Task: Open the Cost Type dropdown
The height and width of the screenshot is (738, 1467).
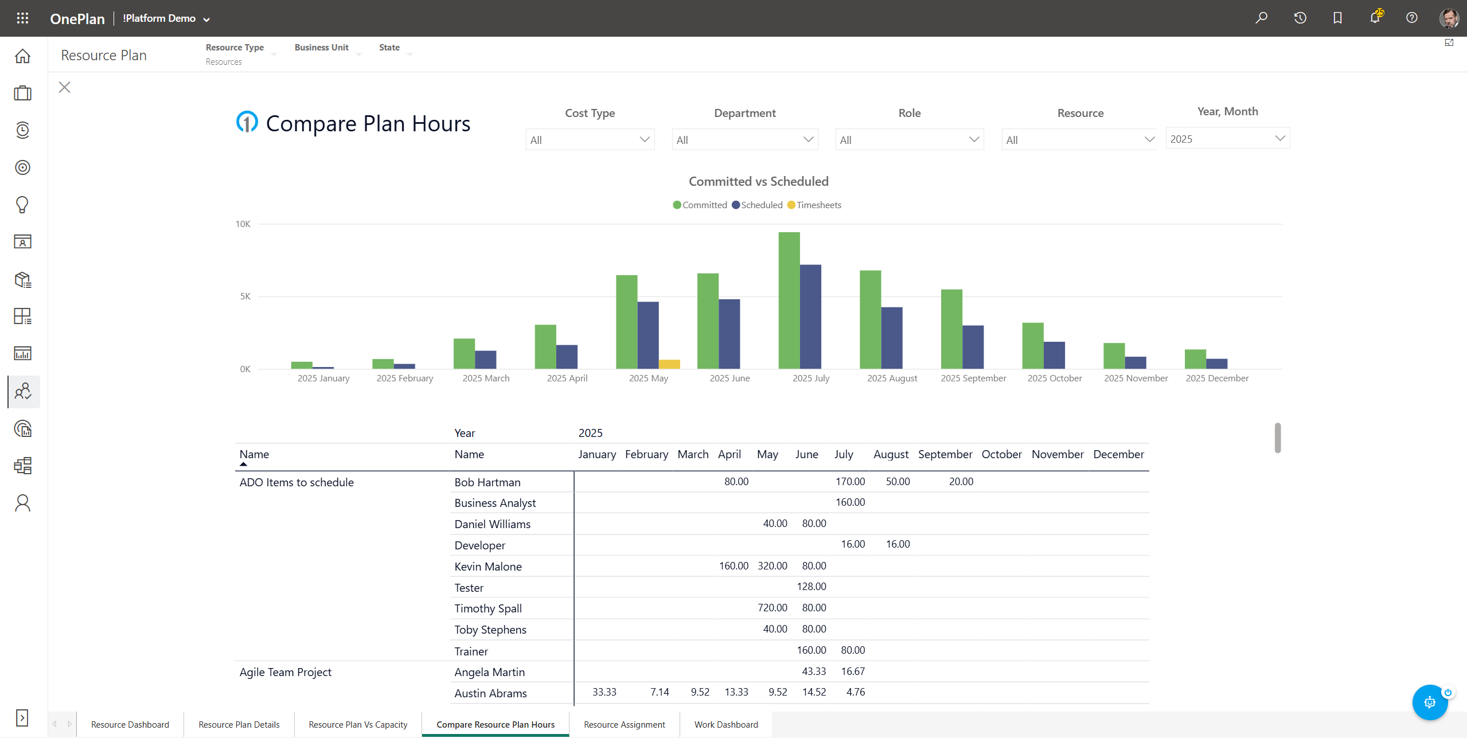Action: tap(590, 139)
